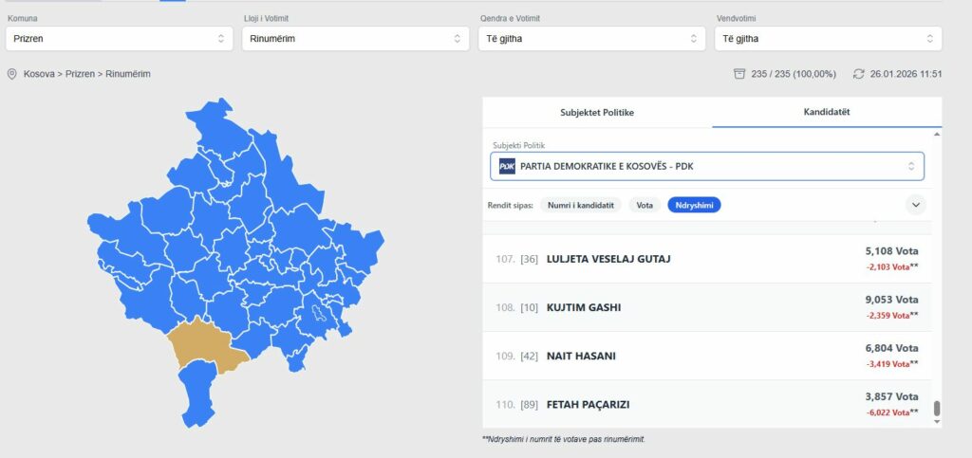Click the refresh timestamp icon
This screenshot has width=972, height=458.
pos(858,74)
